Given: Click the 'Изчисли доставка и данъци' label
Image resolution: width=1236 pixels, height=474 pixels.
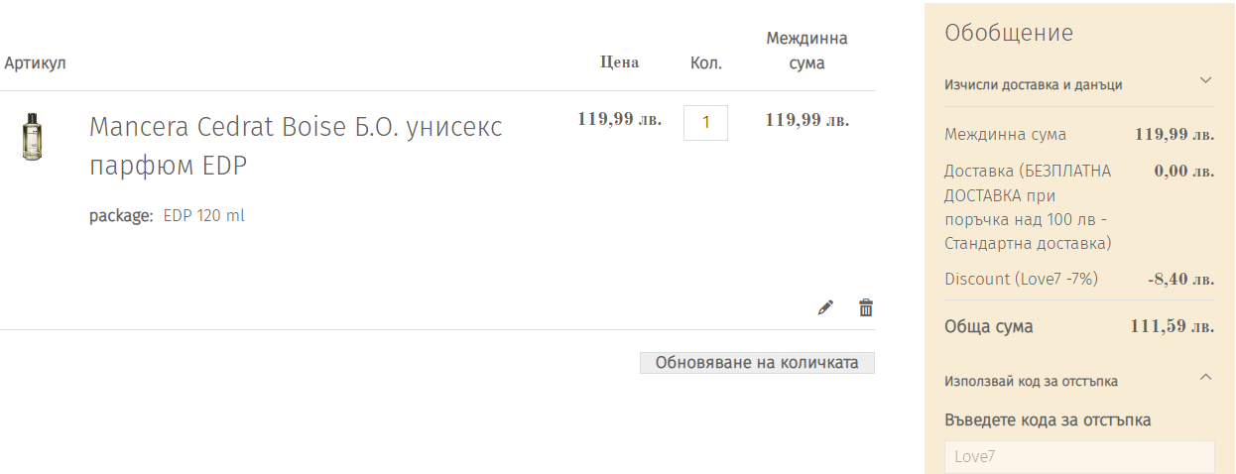Looking at the screenshot, I should [1034, 85].
